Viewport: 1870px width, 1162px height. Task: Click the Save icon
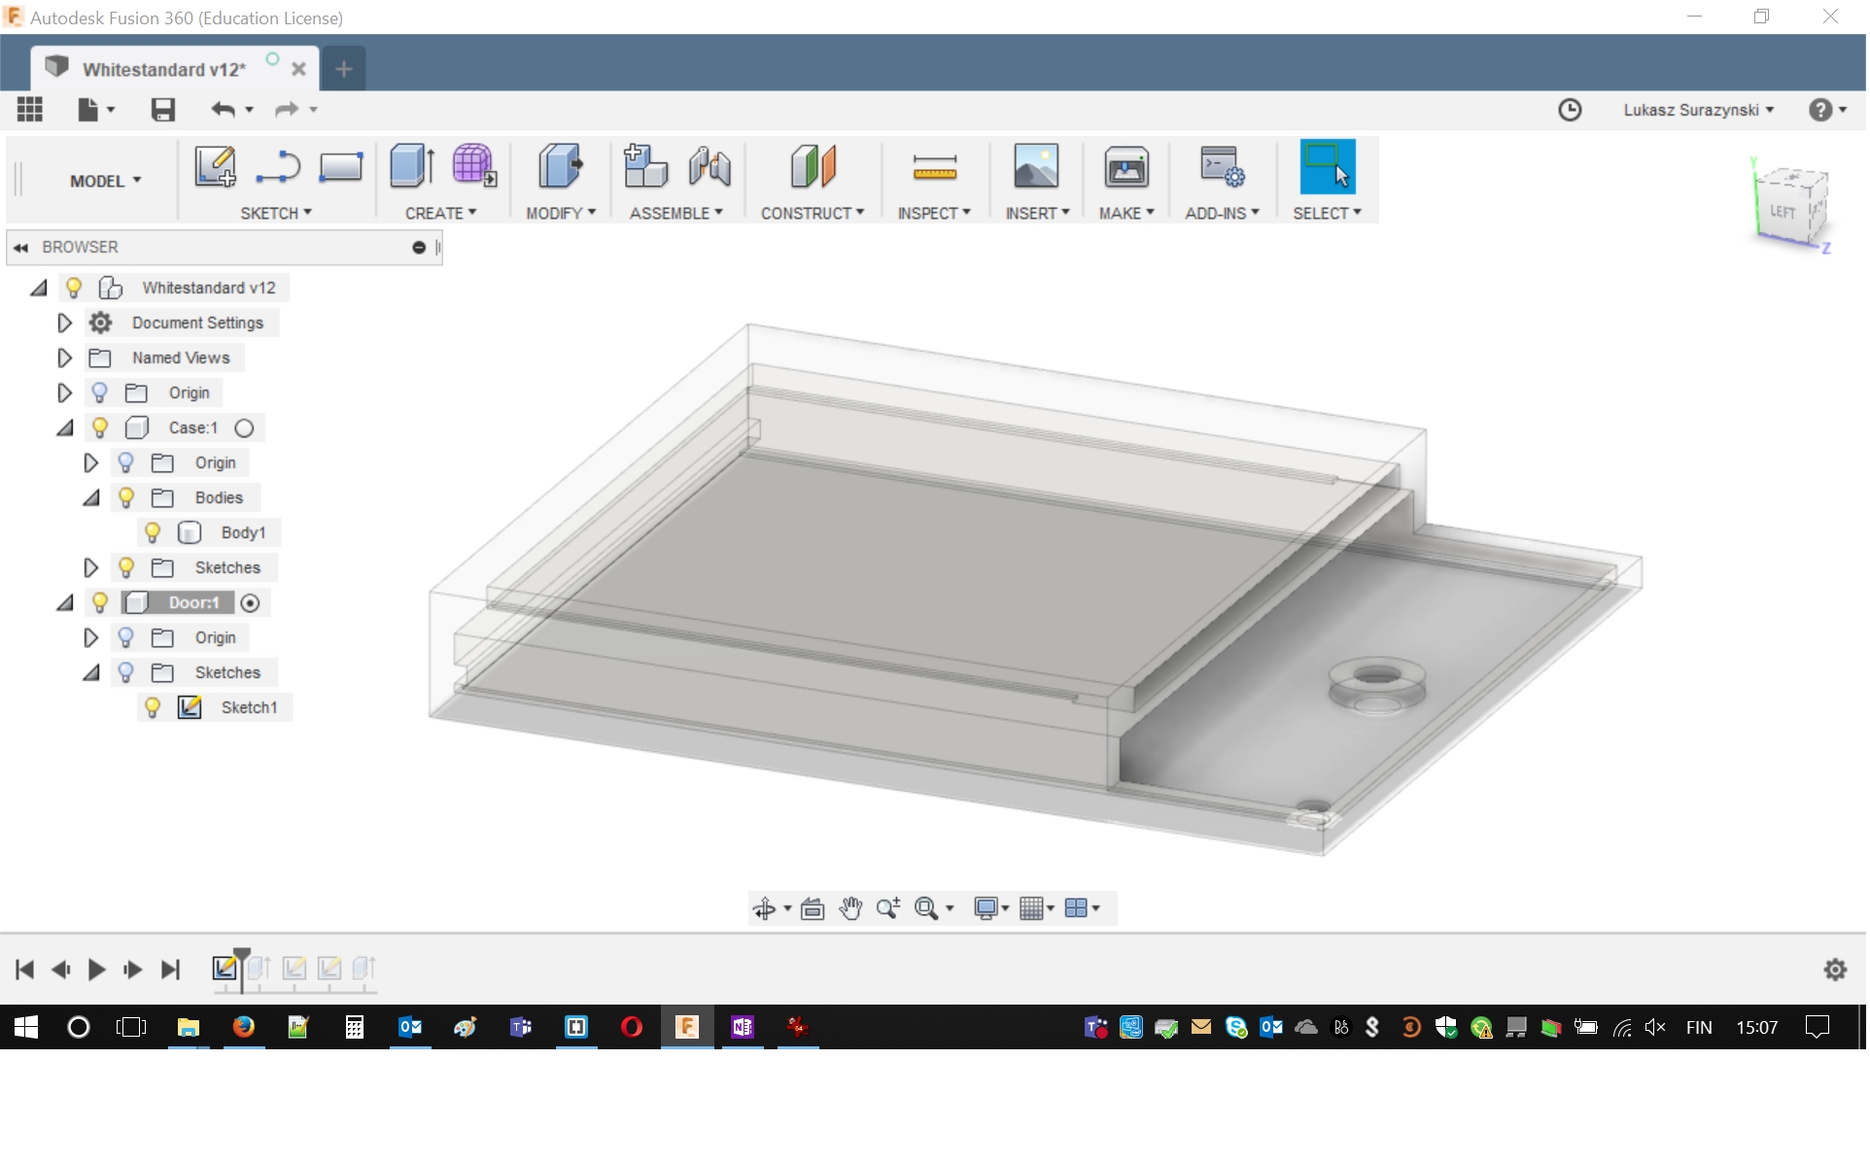tap(163, 110)
